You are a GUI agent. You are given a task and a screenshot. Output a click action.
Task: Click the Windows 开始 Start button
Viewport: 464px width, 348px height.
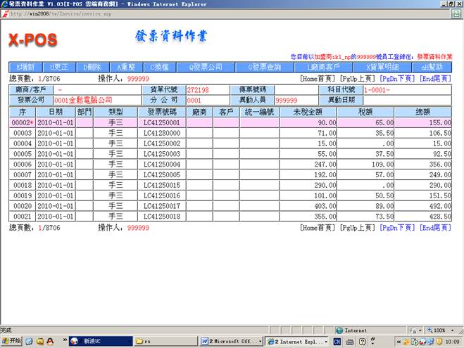coord(12,340)
